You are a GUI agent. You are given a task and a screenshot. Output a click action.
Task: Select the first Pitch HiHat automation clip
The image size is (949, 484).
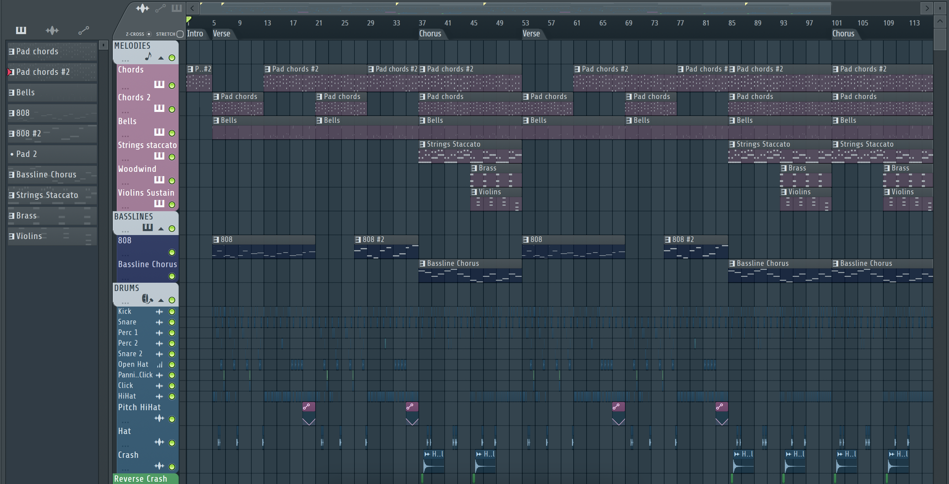[x=309, y=414]
